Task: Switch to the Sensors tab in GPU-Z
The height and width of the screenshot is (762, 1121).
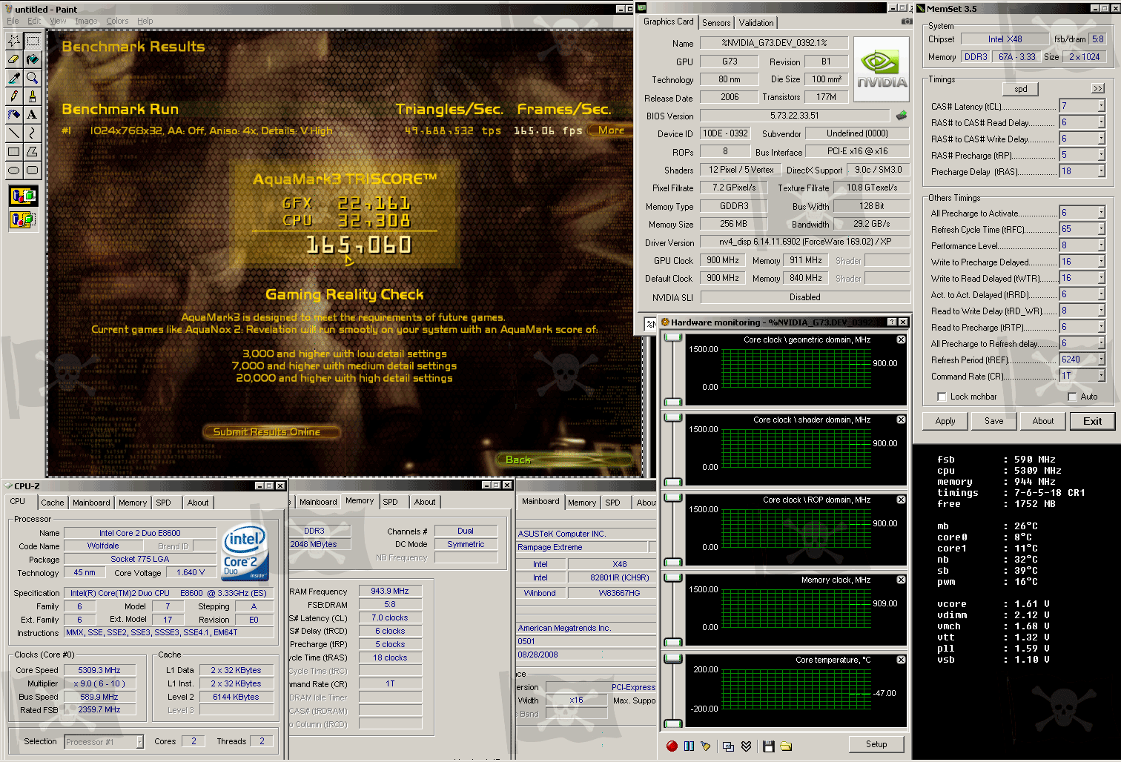Action: pos(716,23)
